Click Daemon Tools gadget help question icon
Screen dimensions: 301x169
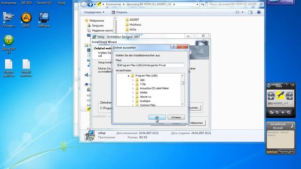coord(286,85)
